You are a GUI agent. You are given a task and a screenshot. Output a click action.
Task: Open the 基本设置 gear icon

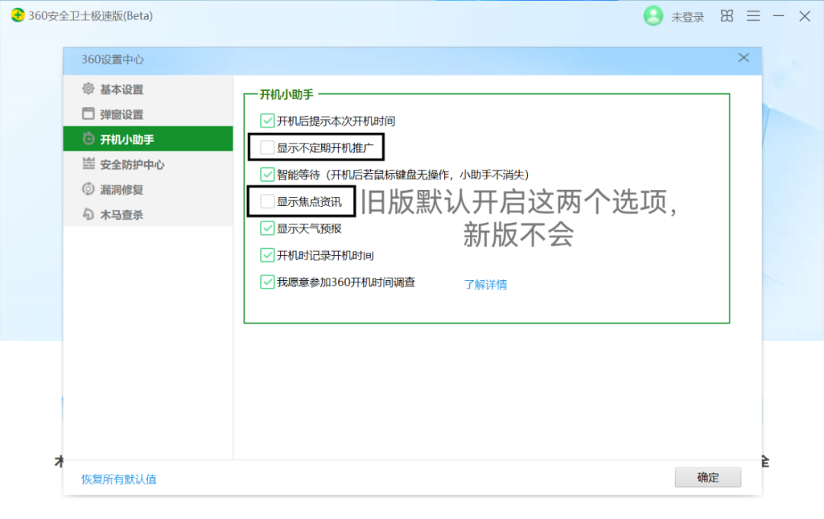(x=89, y=89)
